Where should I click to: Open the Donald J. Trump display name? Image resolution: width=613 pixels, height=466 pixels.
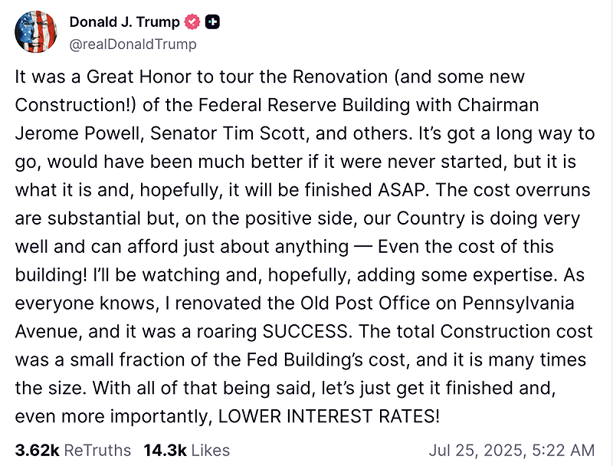tap(124, 22)
